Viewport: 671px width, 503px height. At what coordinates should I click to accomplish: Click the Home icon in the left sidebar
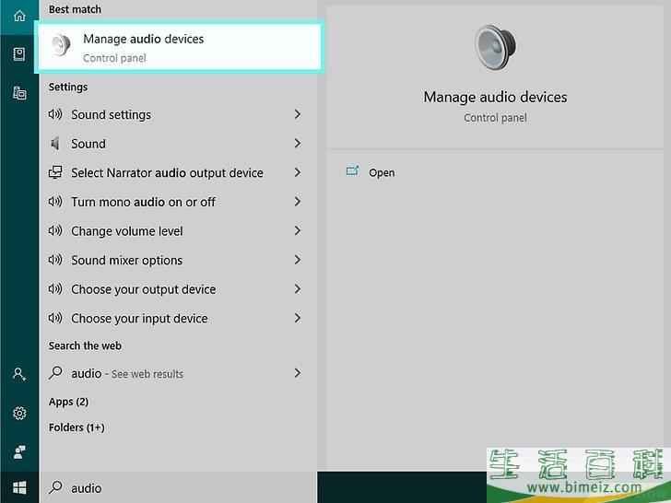pos(18,16)
